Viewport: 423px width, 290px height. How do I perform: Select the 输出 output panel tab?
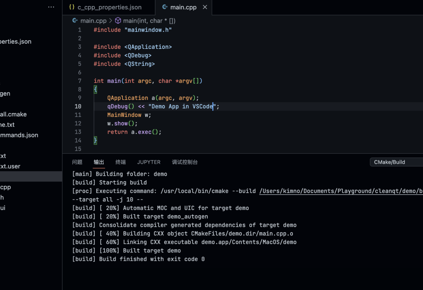pos(99,162)
